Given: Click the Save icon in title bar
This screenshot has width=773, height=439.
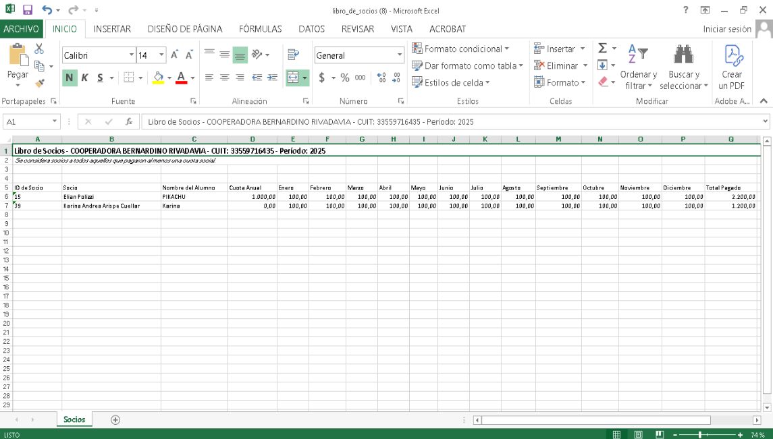Looking at the screenshot, I should [28, 10].
